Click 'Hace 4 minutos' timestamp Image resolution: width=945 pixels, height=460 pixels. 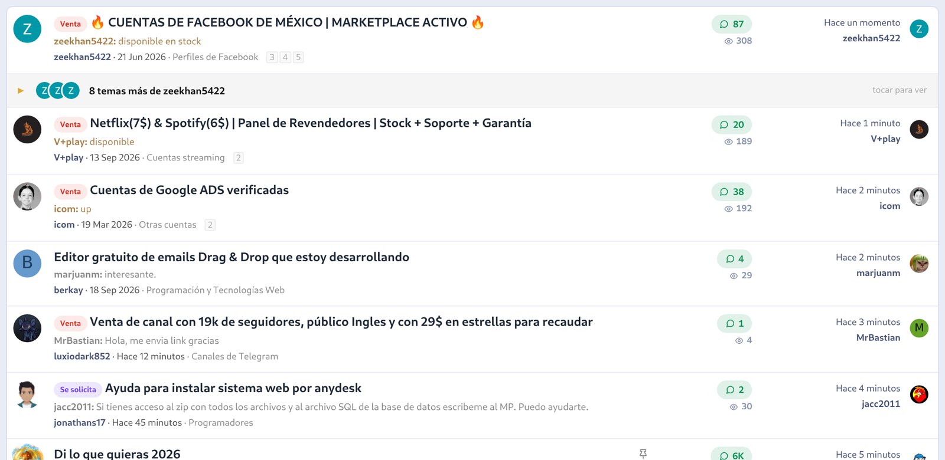868,388
